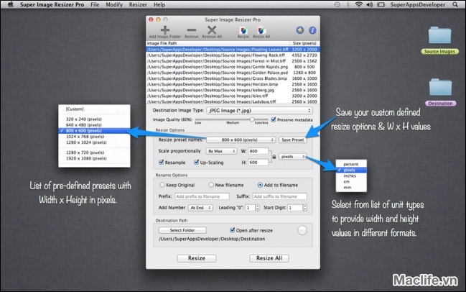Open the Destination Image Type dropdown
Screen dimensions: 466x292
[259, 111]
